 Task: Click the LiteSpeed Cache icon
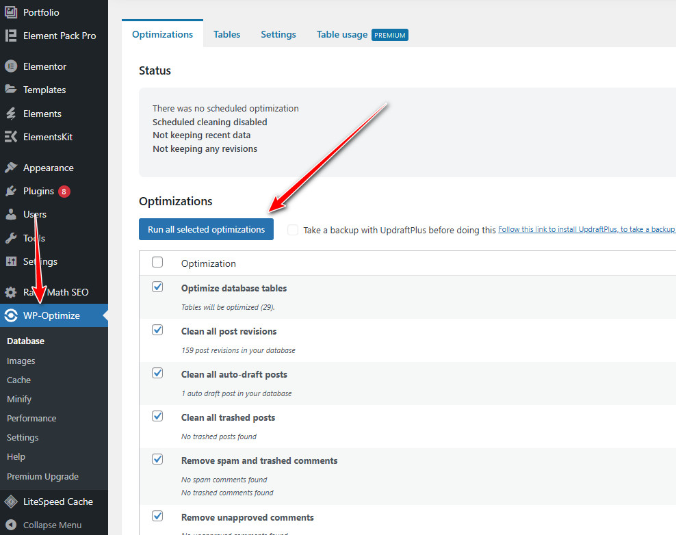point(11,501)
